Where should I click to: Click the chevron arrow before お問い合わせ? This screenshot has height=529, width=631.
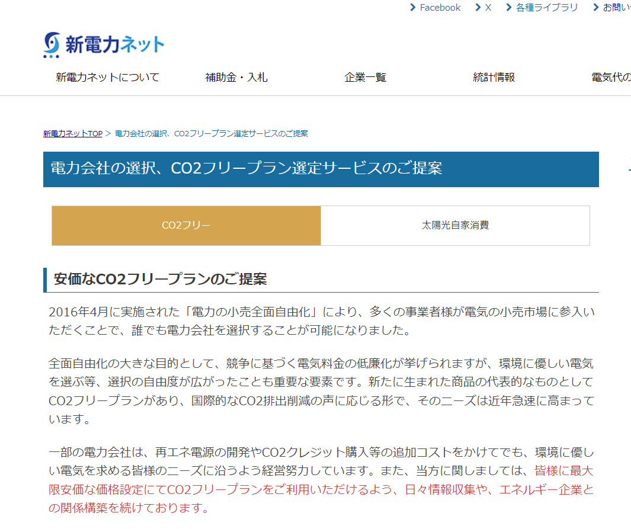click(596, 8)
